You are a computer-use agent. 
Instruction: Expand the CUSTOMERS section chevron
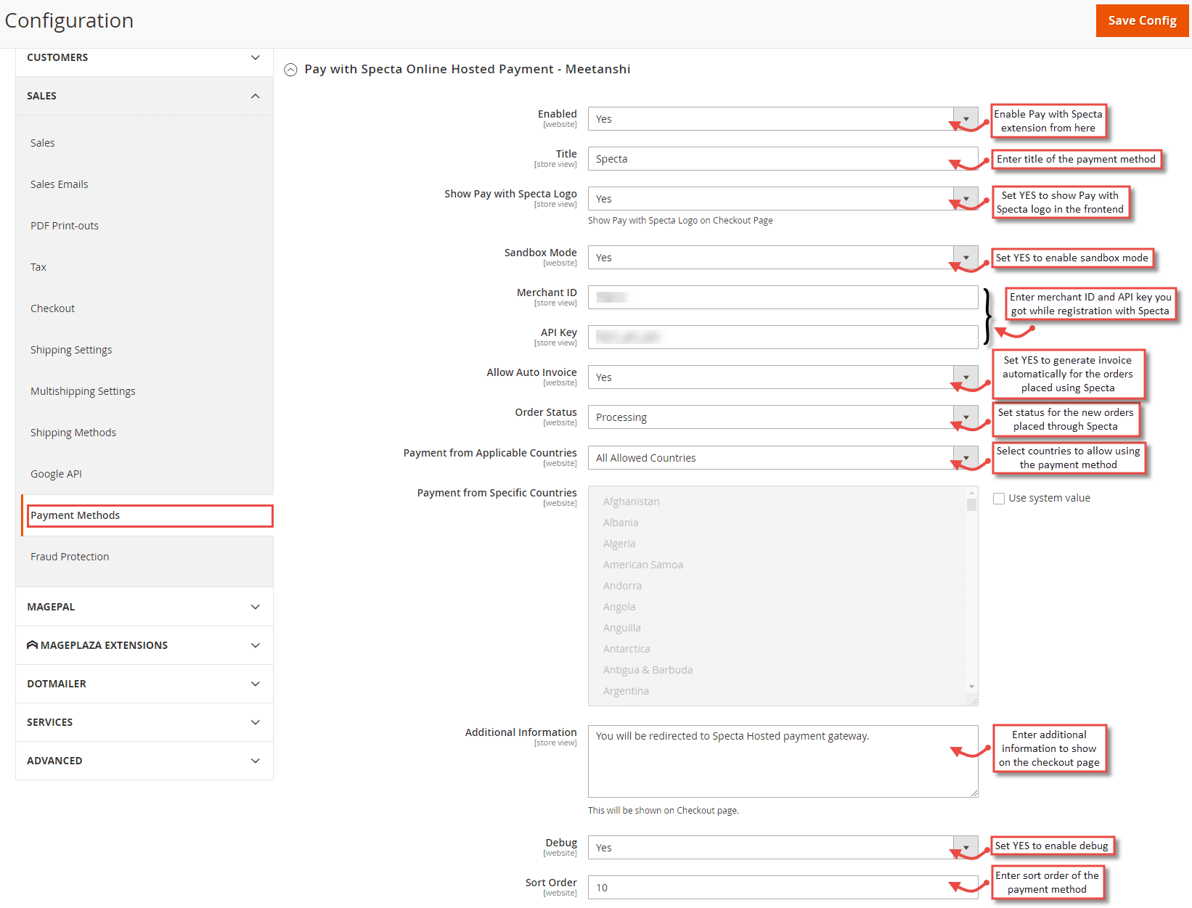pyautogui.click(x=256, y=57)
